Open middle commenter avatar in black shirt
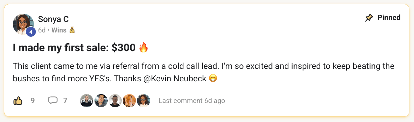 click(115, 101)
